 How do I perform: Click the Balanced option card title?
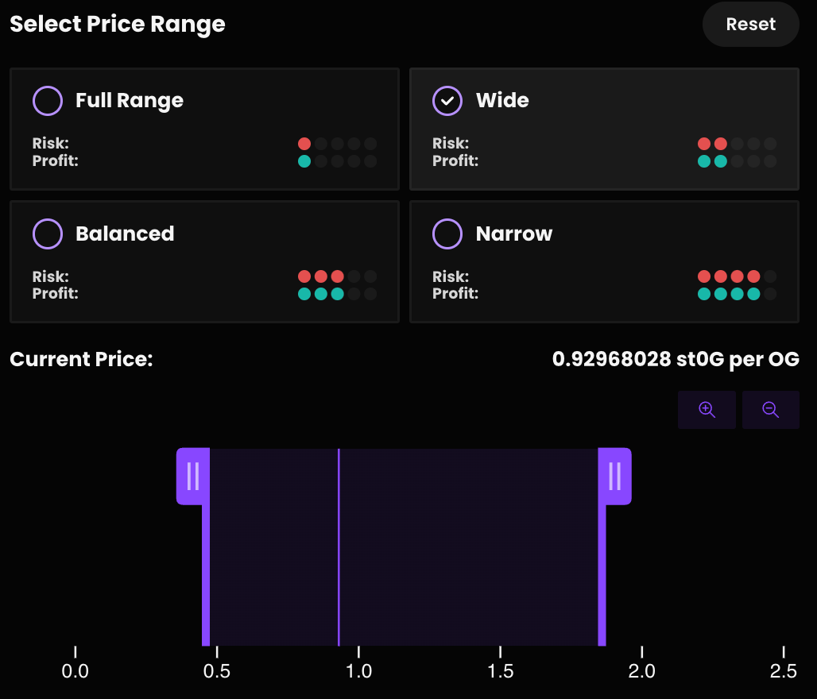click(x=125, y=234)
